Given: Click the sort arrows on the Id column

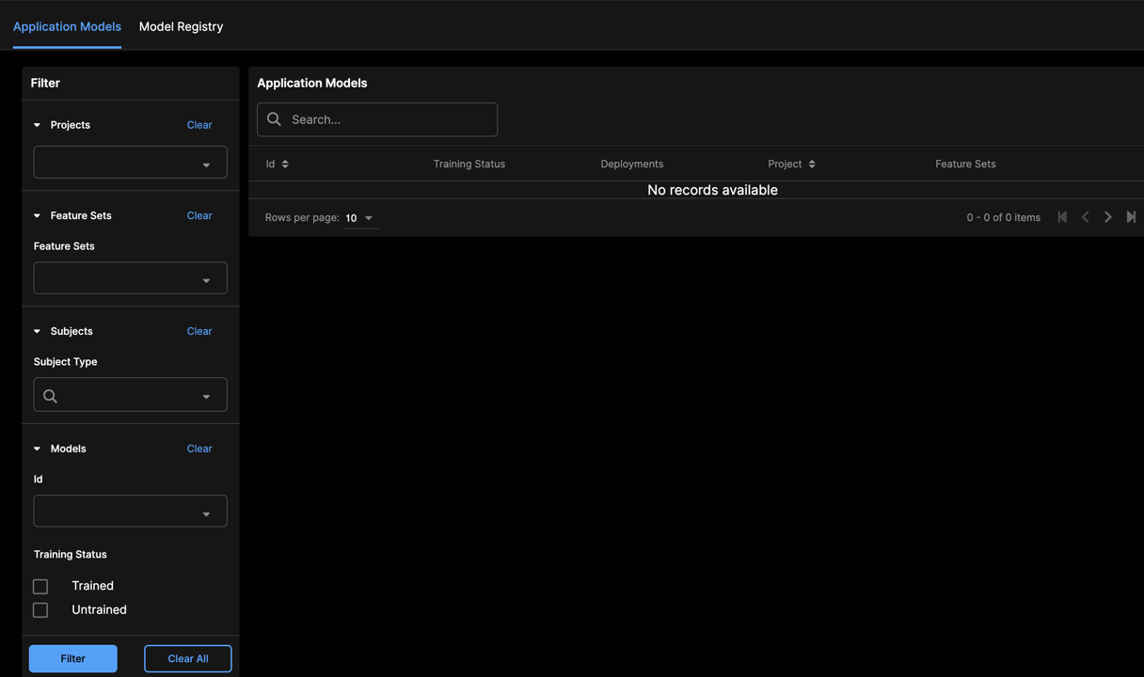Looking at the screenshot, I should 284,163.
